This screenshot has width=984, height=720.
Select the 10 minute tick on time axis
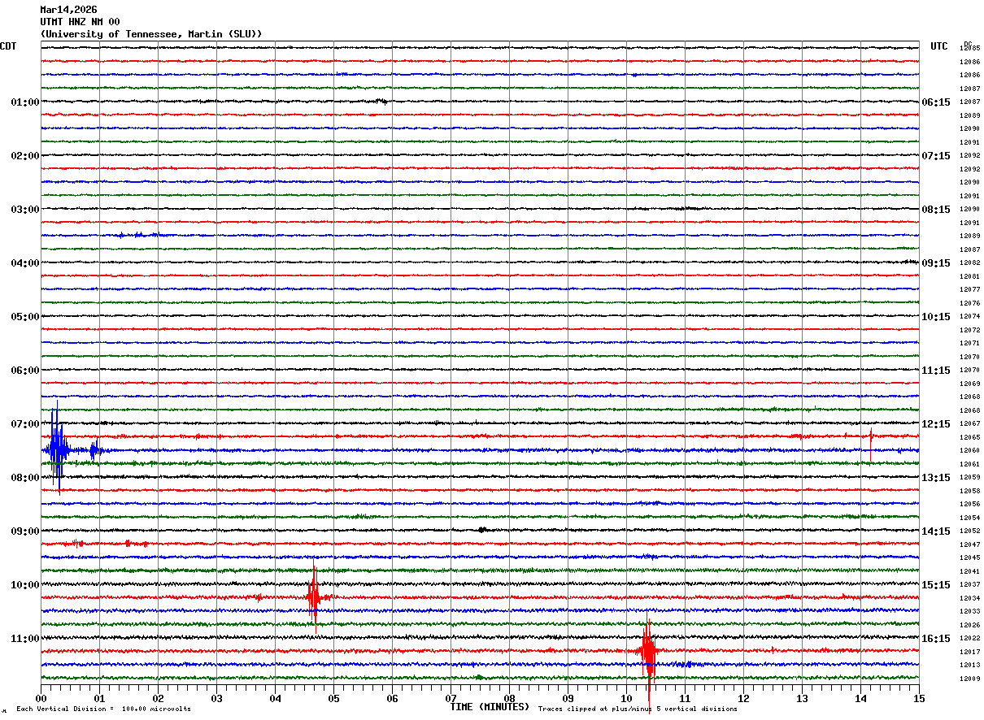click(626, 698)
